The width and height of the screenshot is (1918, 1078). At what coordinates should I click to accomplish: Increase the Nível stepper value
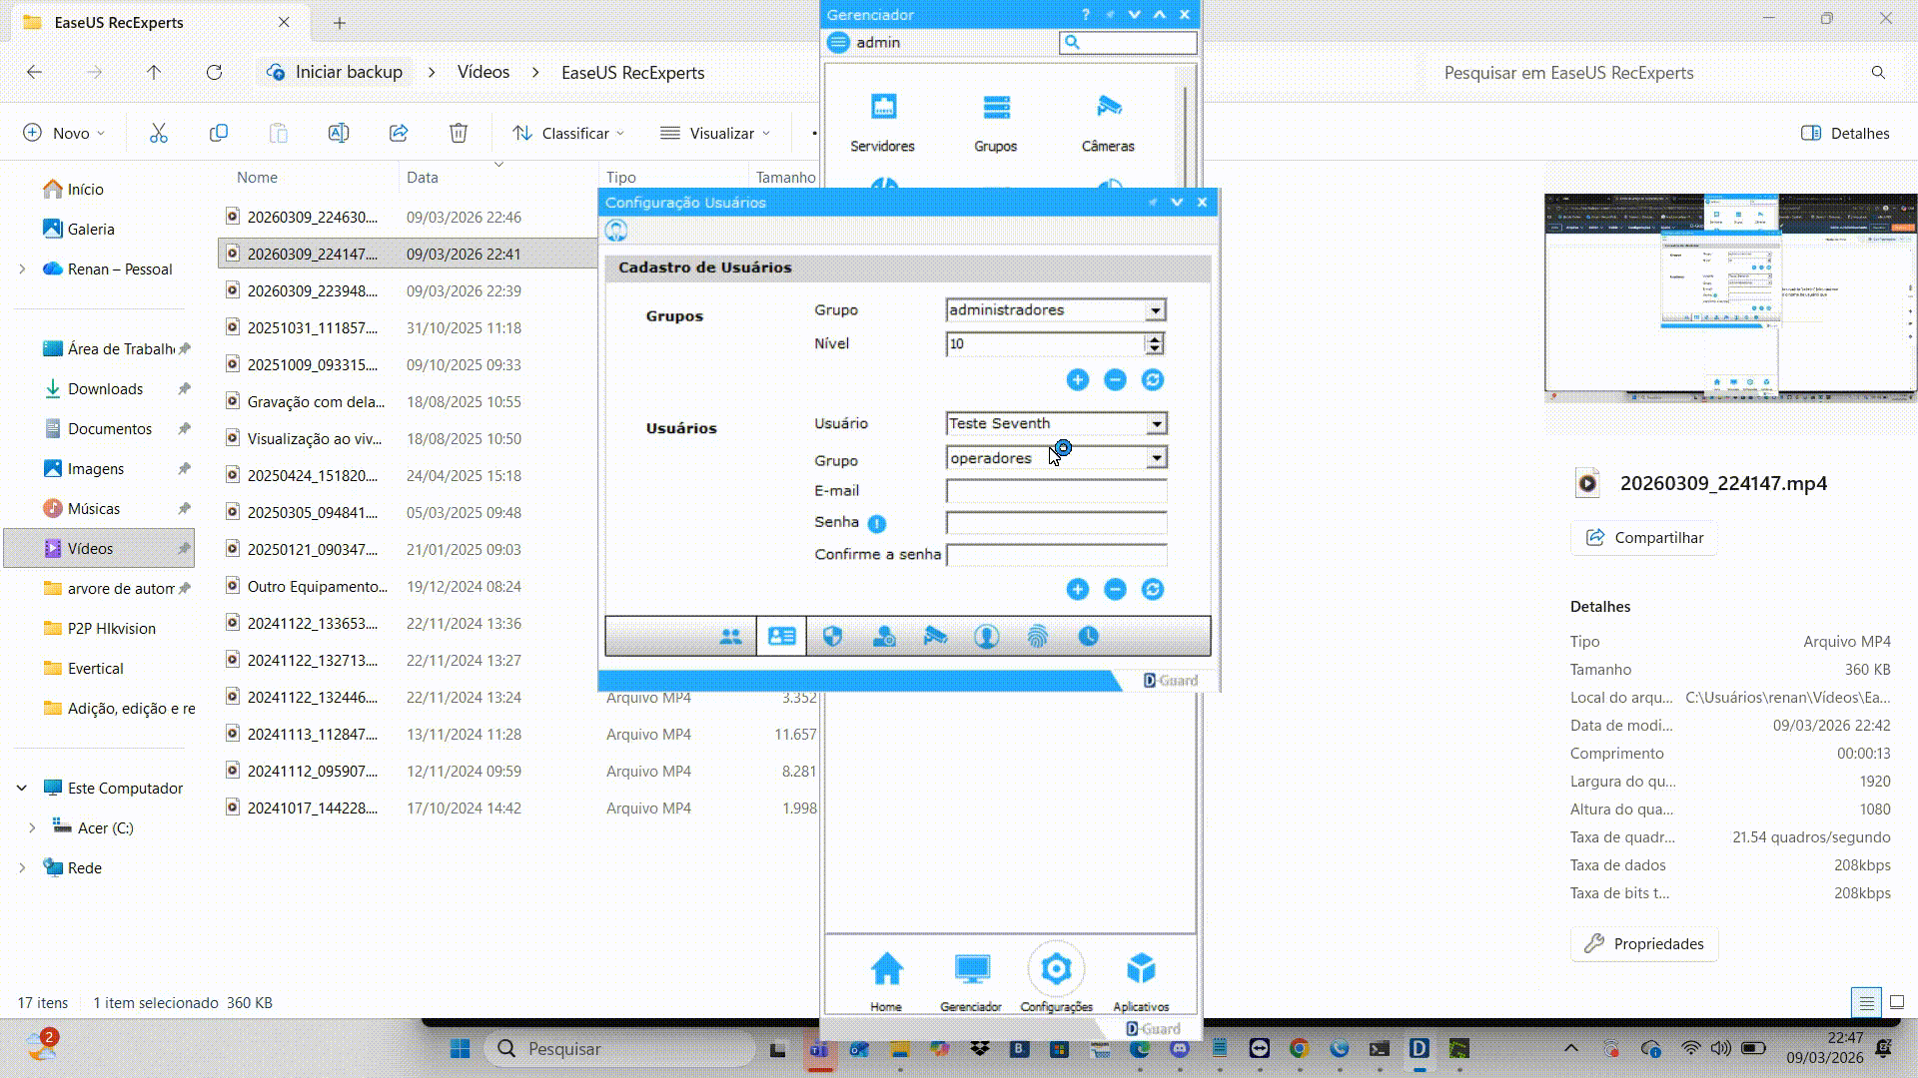tap(1155, 339)
